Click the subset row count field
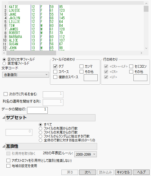Viewport: 151px width, 176px height. pyautogui.click(x=19, y=132)
